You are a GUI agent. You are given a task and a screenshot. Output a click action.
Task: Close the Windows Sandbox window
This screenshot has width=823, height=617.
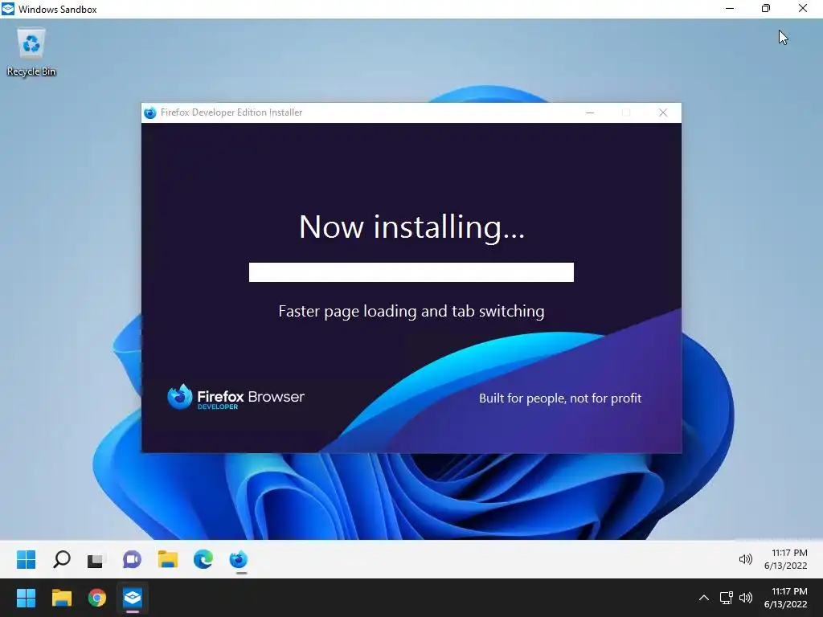803,9
